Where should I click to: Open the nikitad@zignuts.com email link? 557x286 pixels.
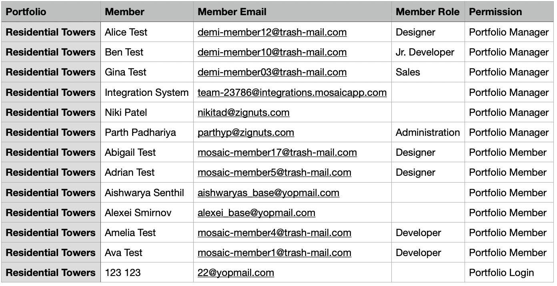pyautogui.click(x=243, y=113)
